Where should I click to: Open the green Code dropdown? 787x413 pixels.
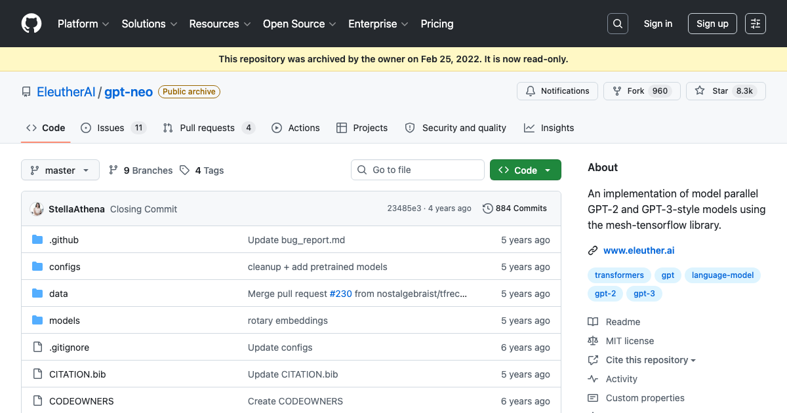[525, 170]
